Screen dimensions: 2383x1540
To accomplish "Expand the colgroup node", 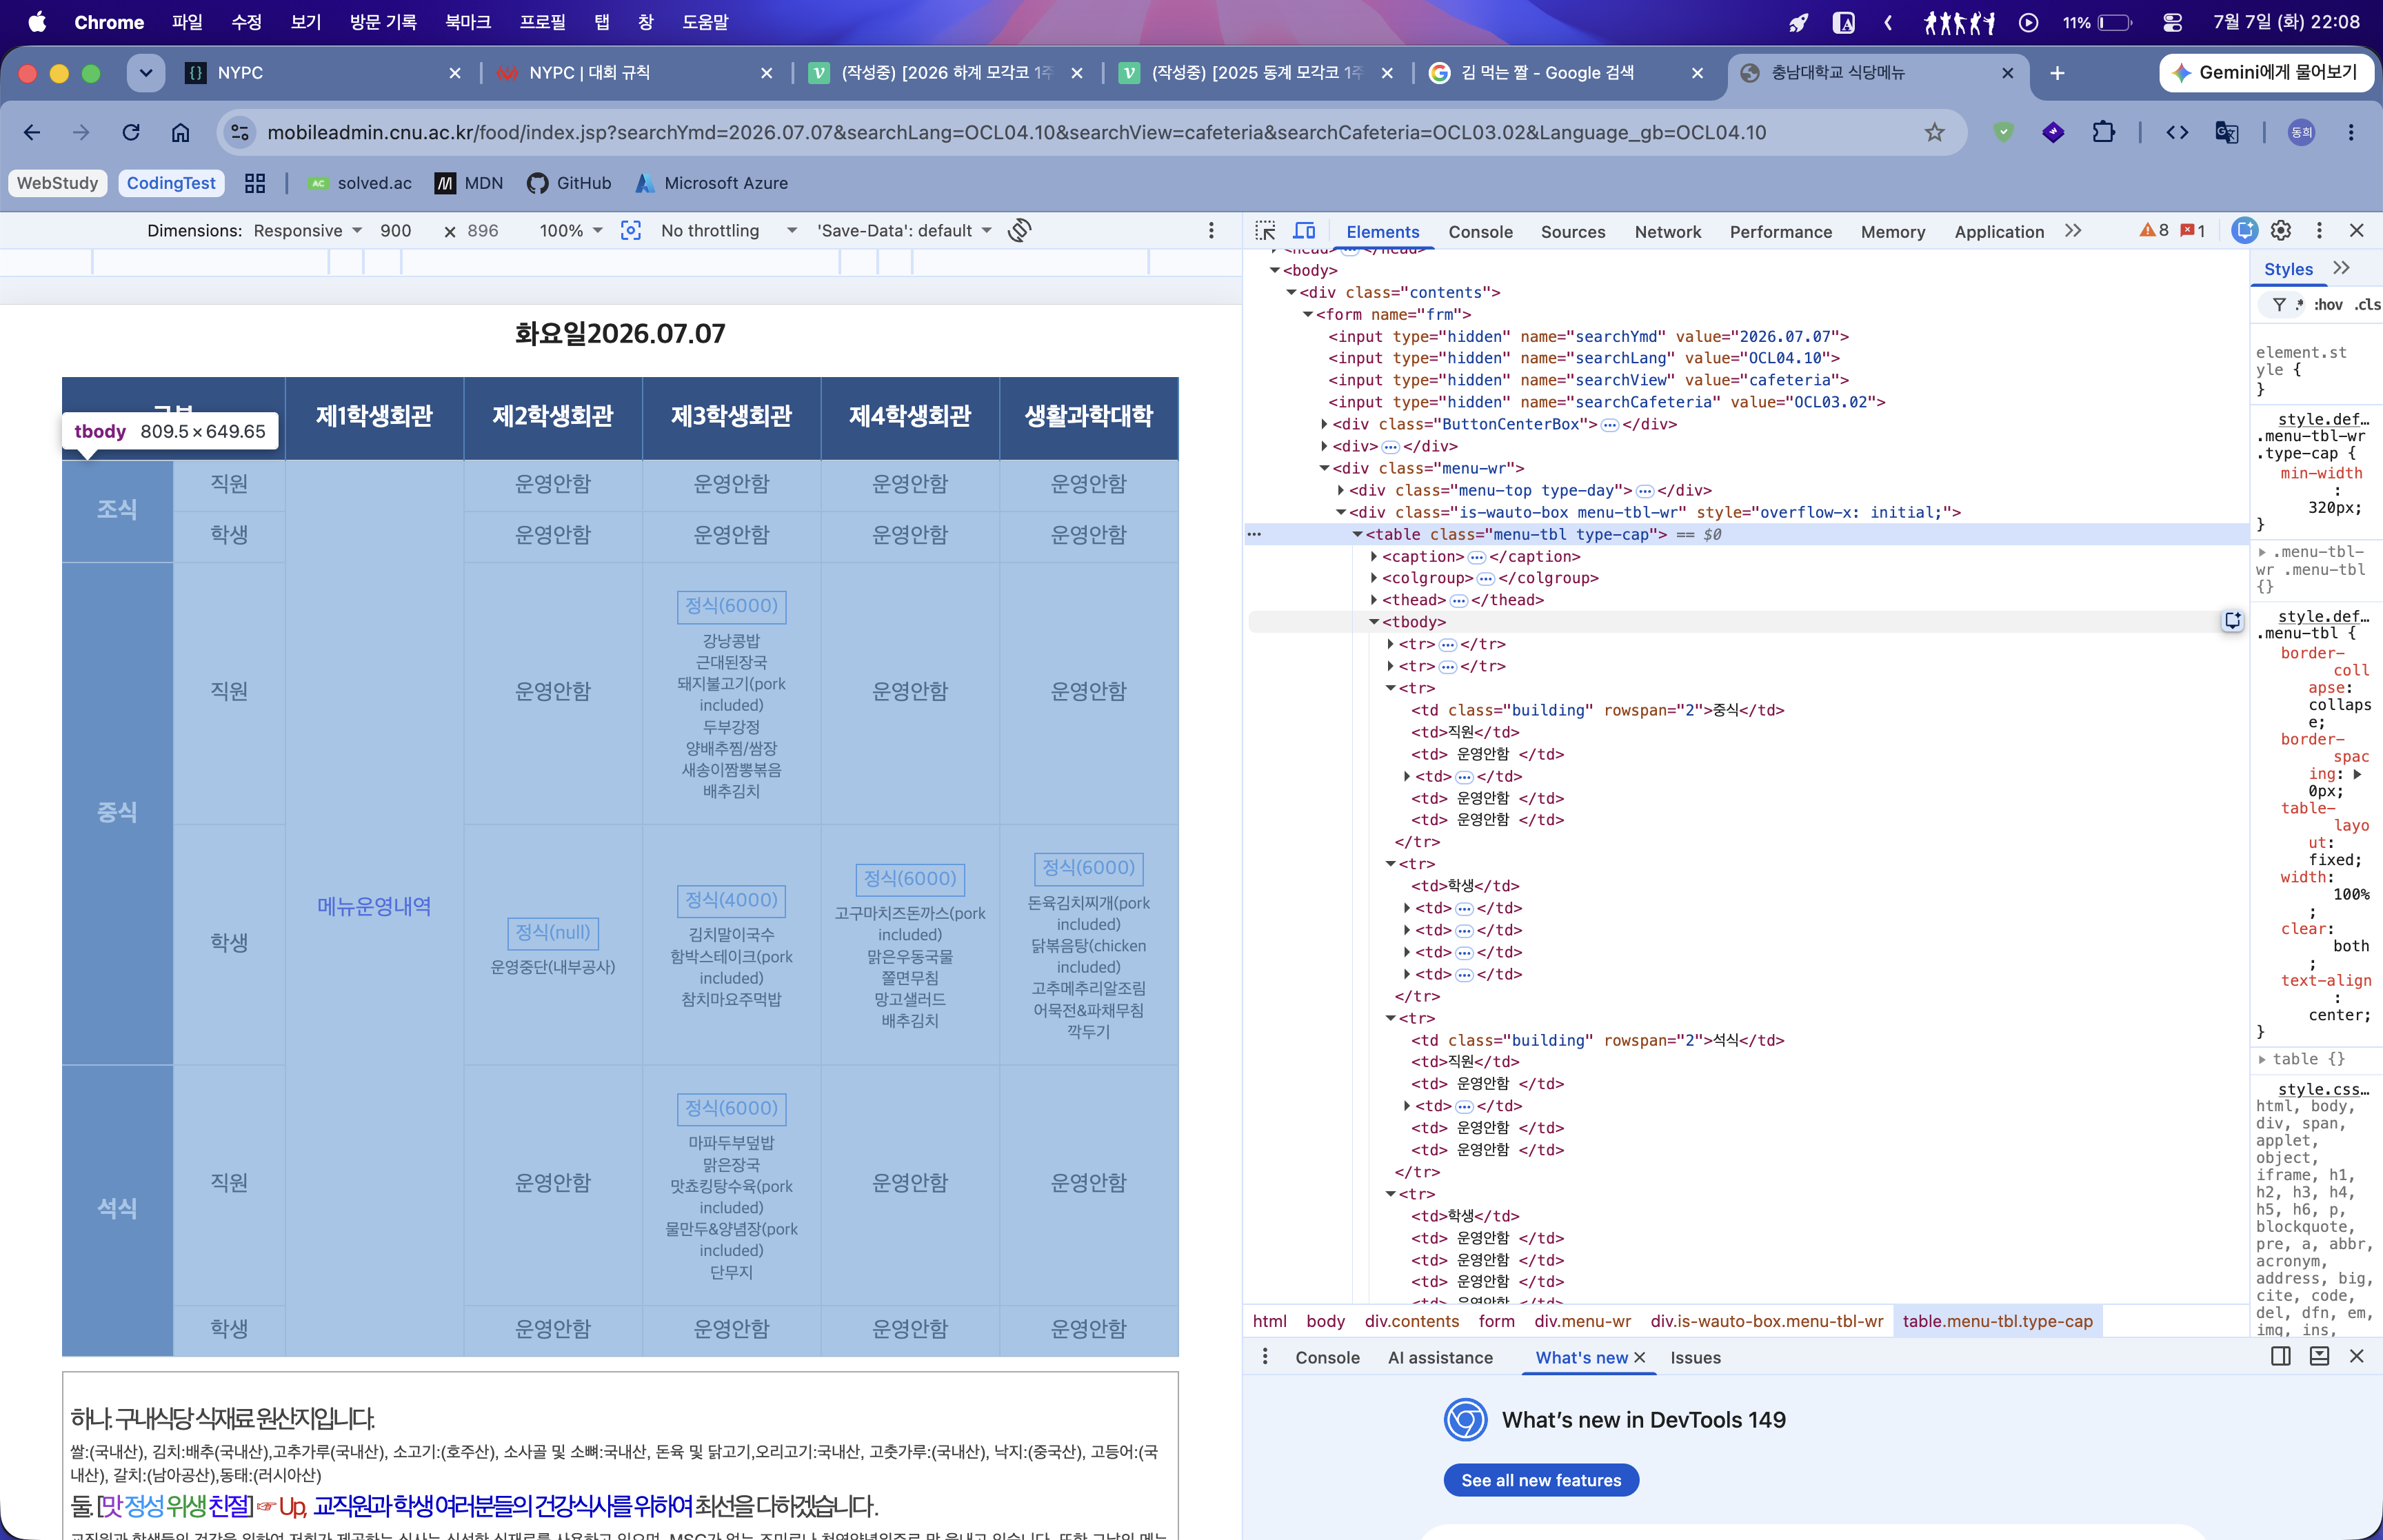I will [1374, 578].
